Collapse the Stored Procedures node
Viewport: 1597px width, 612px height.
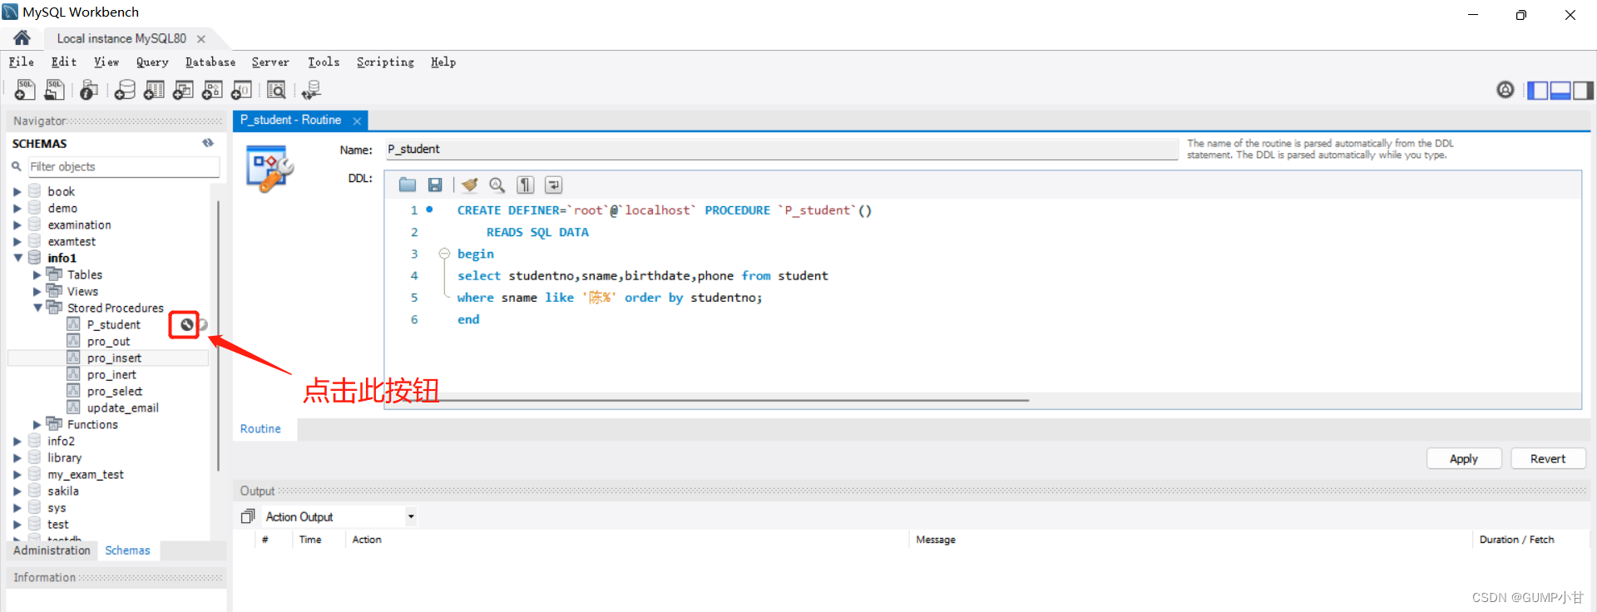[x=37, y=308]
